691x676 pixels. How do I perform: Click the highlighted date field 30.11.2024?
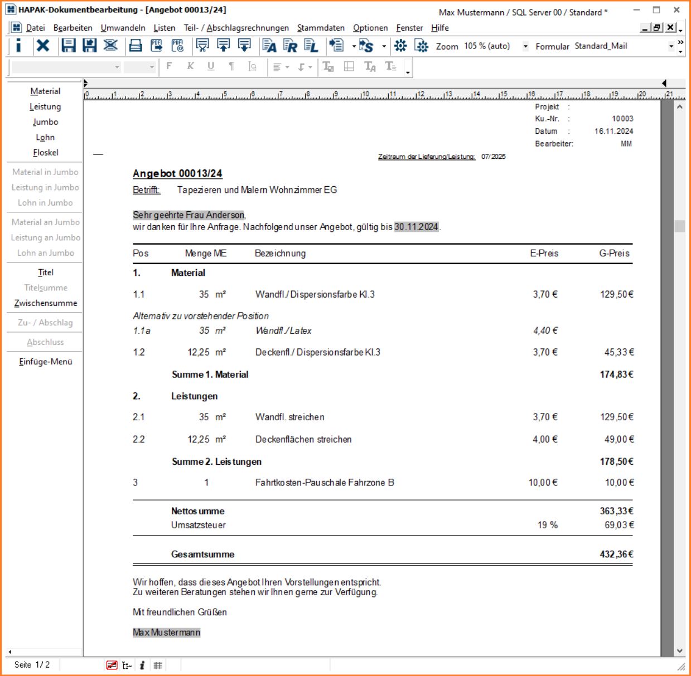click(x=416, y=227)
